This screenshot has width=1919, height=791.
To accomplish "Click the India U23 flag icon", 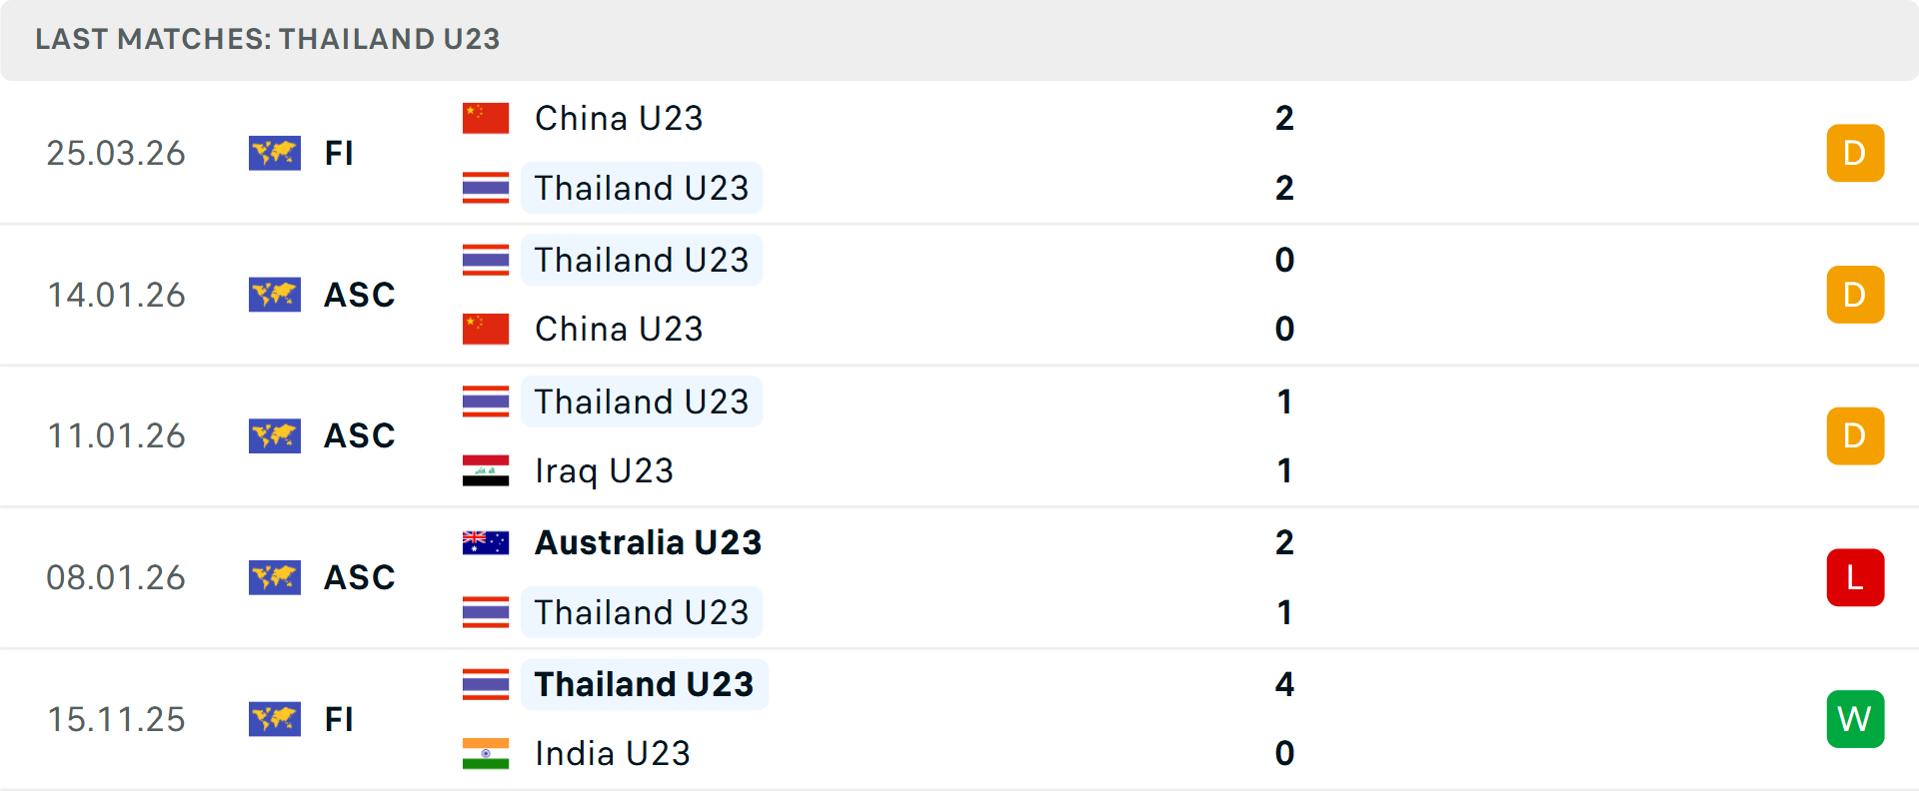I will pos(486,753).
